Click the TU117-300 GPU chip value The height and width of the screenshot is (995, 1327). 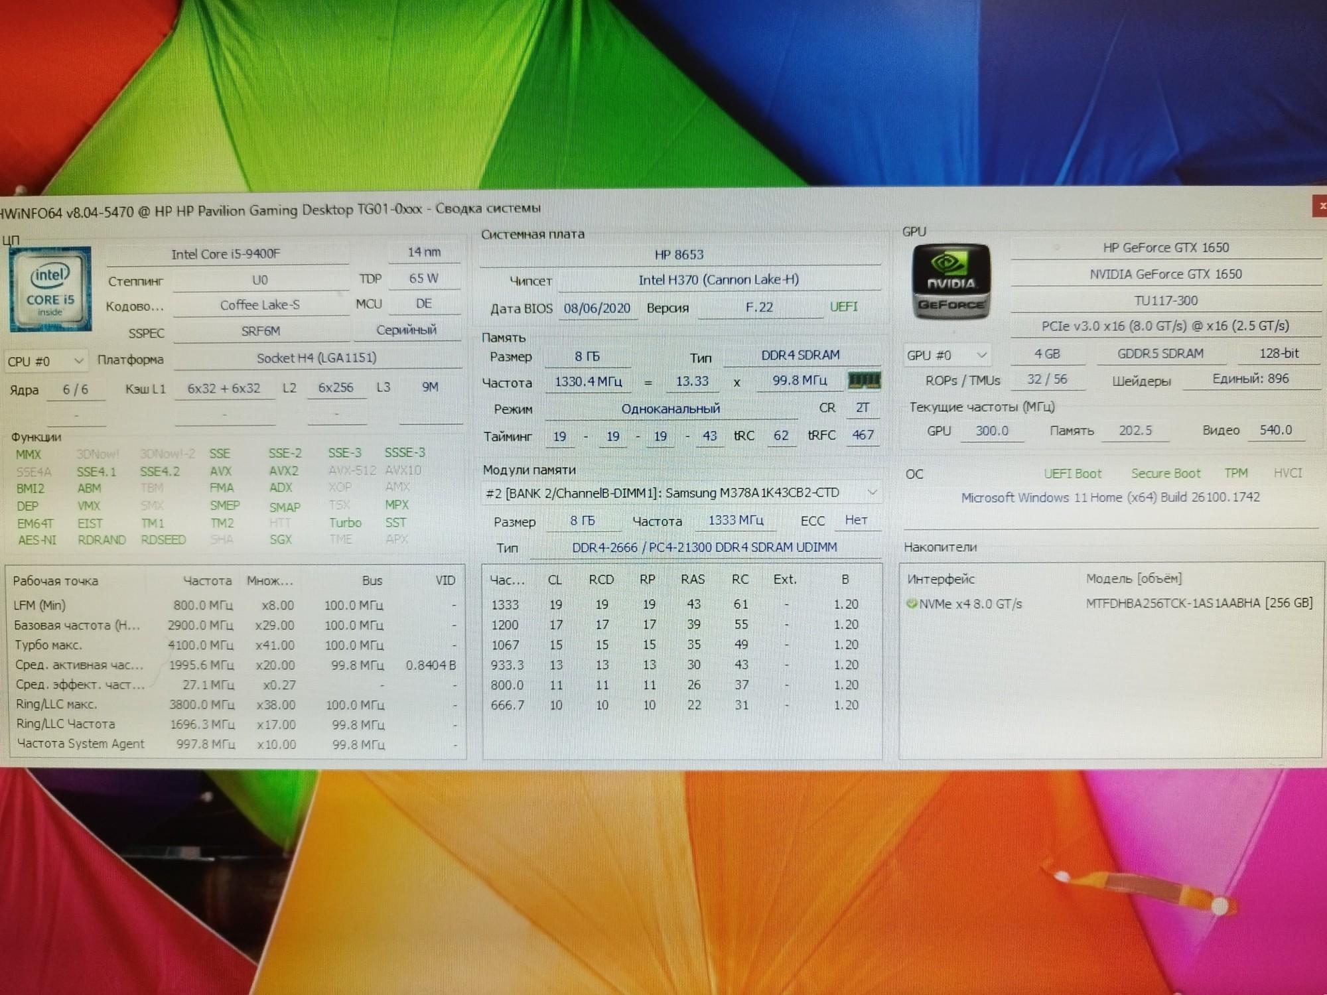(x=1166, y=301)
